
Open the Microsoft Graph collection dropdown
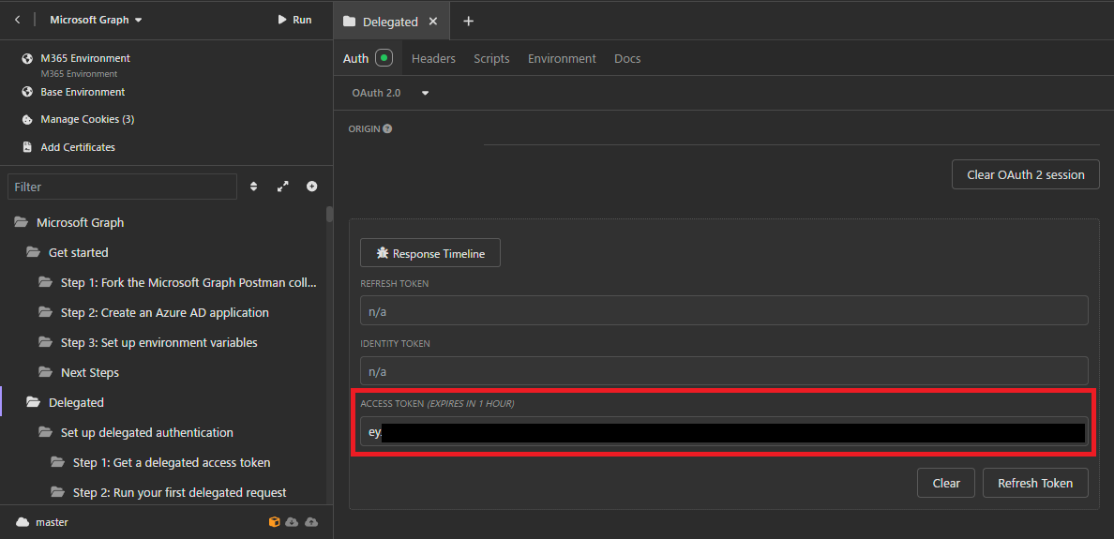pos(96,20)
